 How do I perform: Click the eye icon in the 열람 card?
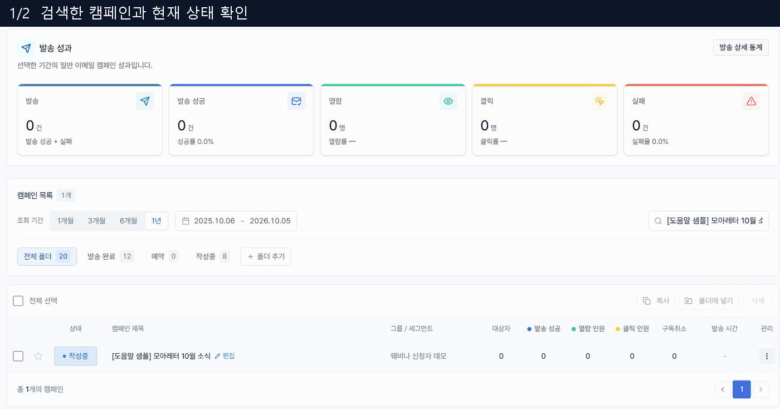coord(448,101)
